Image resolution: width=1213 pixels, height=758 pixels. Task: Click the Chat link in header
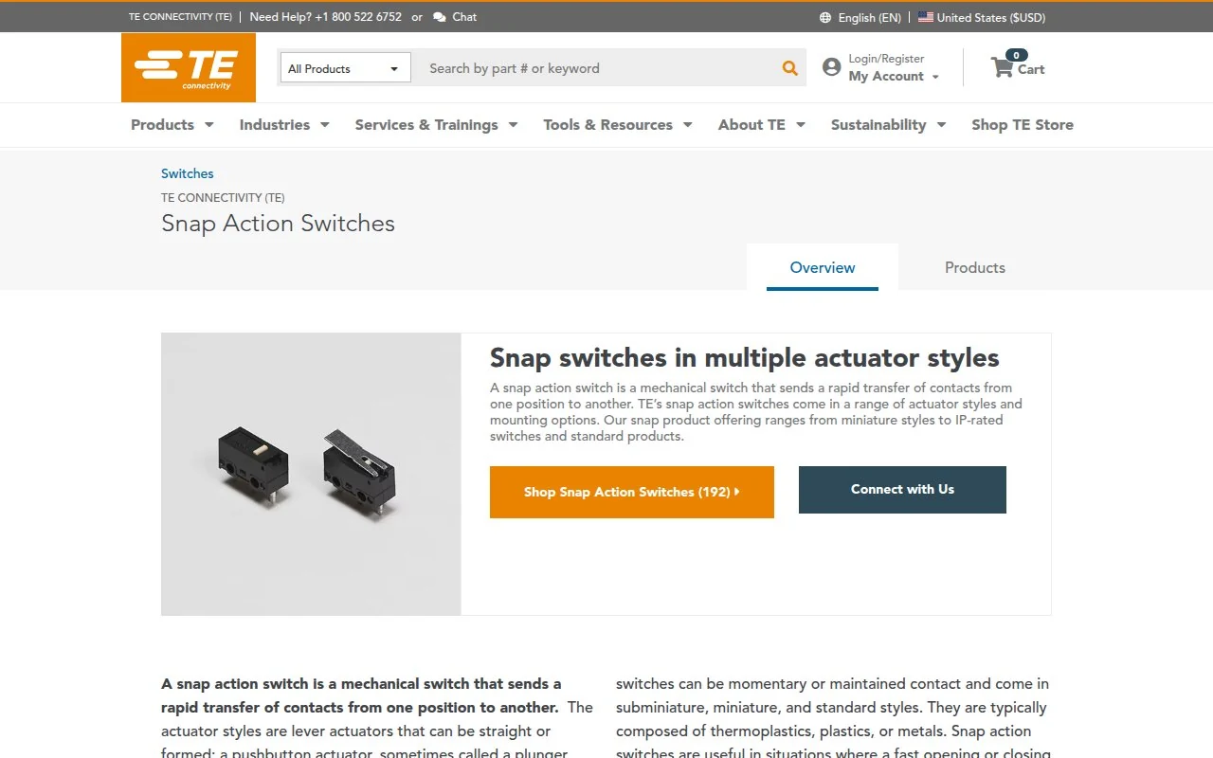465,17
